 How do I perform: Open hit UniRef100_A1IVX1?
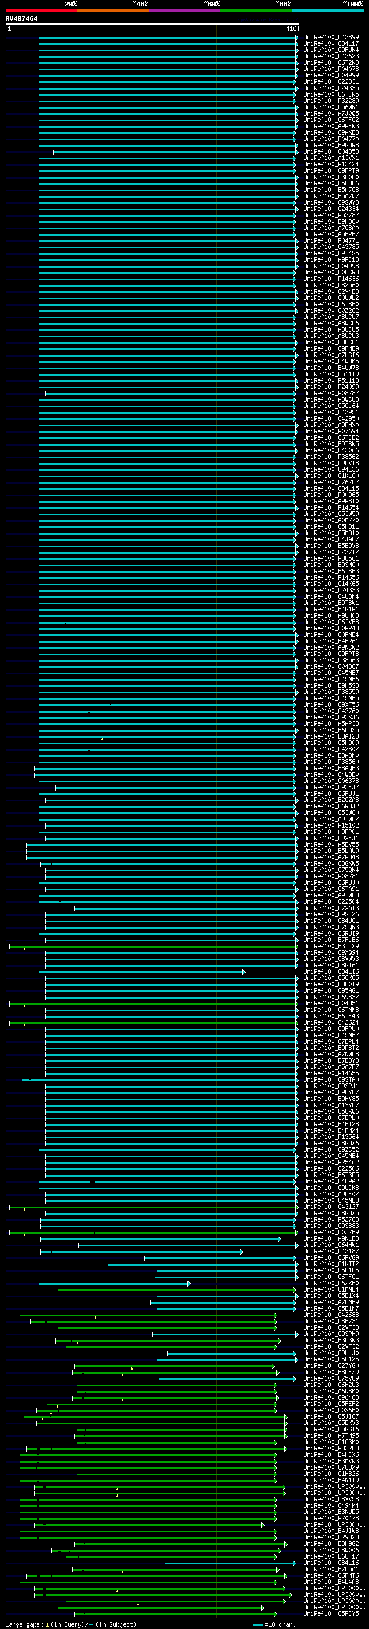331,158
